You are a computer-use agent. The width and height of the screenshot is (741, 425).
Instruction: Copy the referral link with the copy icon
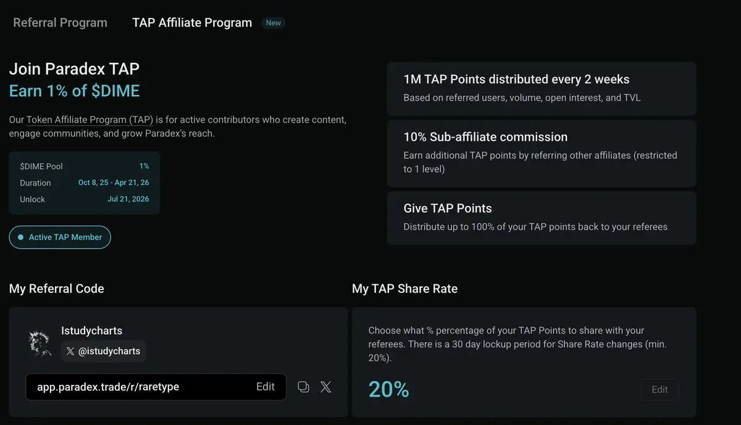[x=303, y=387]
